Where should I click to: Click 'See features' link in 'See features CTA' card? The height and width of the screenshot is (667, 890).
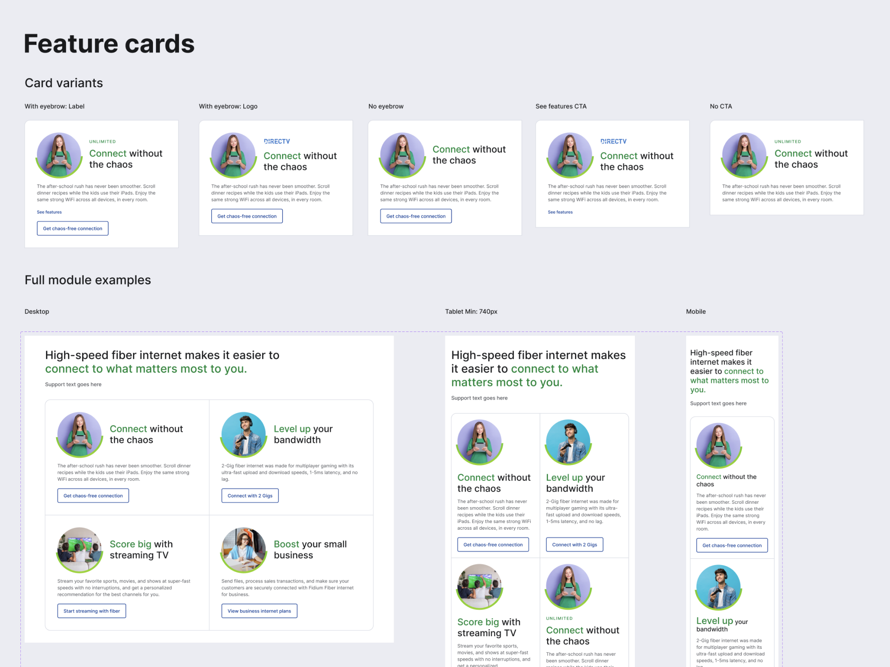560,212
